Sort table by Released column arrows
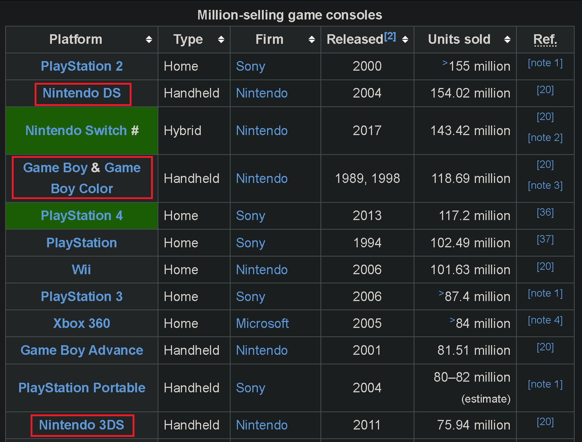 pyautogui.click(x=405, y=39)
